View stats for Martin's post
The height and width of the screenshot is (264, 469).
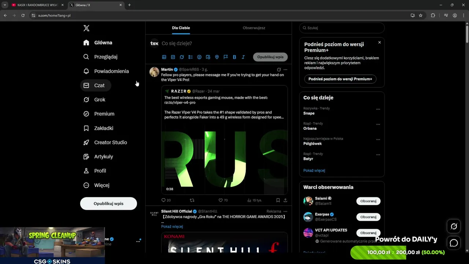254,200
